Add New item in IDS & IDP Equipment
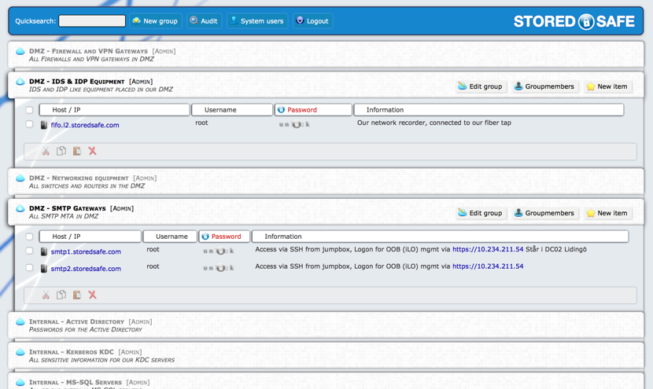653x389 pixels. 607,86
